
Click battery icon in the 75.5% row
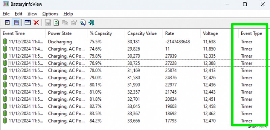(x=5, y=42)
